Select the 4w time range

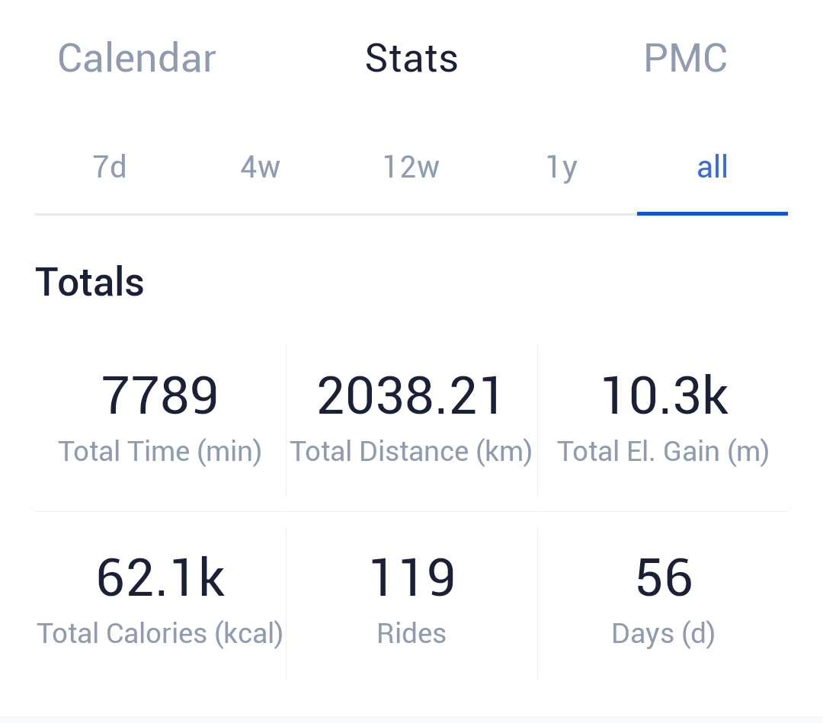coord(261,167)
